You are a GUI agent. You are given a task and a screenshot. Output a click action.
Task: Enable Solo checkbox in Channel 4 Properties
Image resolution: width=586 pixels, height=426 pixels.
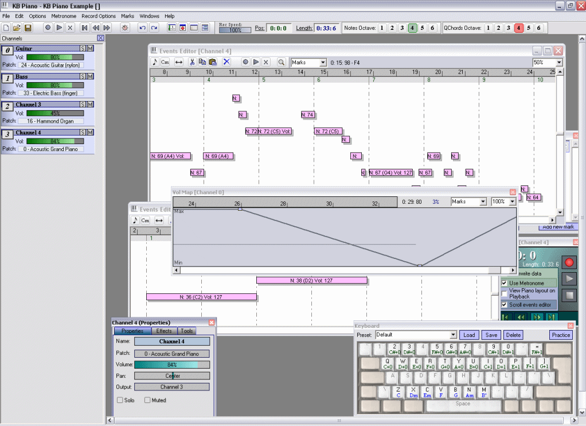click(x=120, y=400)
